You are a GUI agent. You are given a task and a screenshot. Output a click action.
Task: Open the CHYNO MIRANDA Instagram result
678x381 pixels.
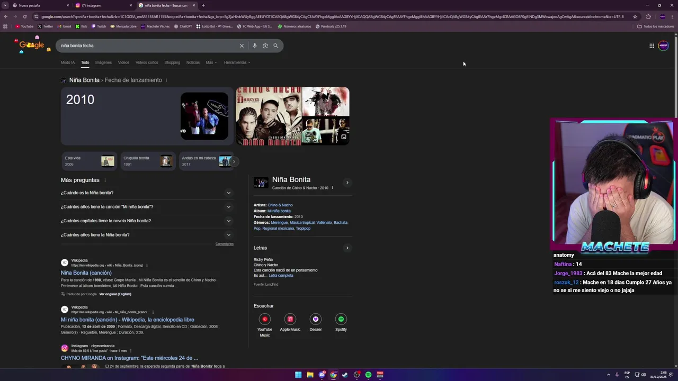click(129, 358)
